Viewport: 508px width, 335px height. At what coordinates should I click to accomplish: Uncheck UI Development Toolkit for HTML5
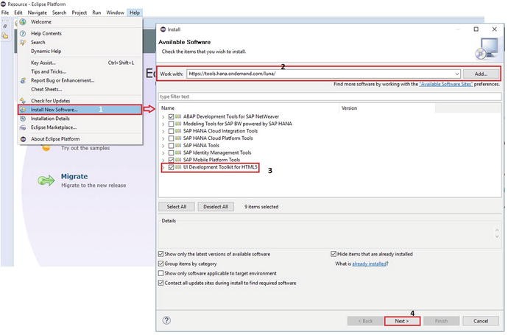point(171,167)
